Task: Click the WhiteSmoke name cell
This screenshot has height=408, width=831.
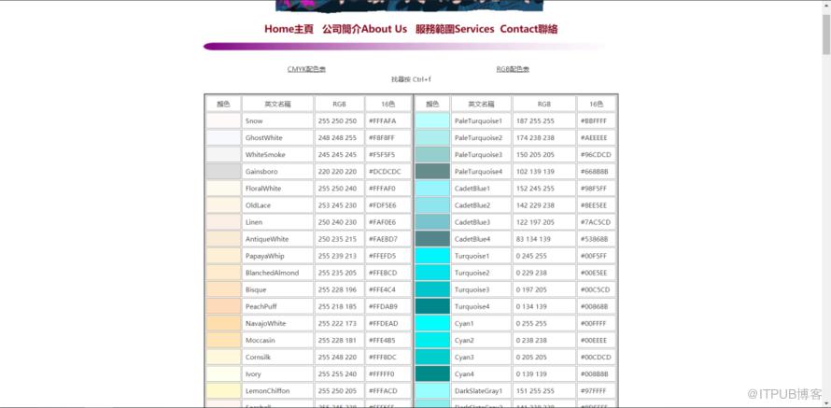Action: point(277,155)
